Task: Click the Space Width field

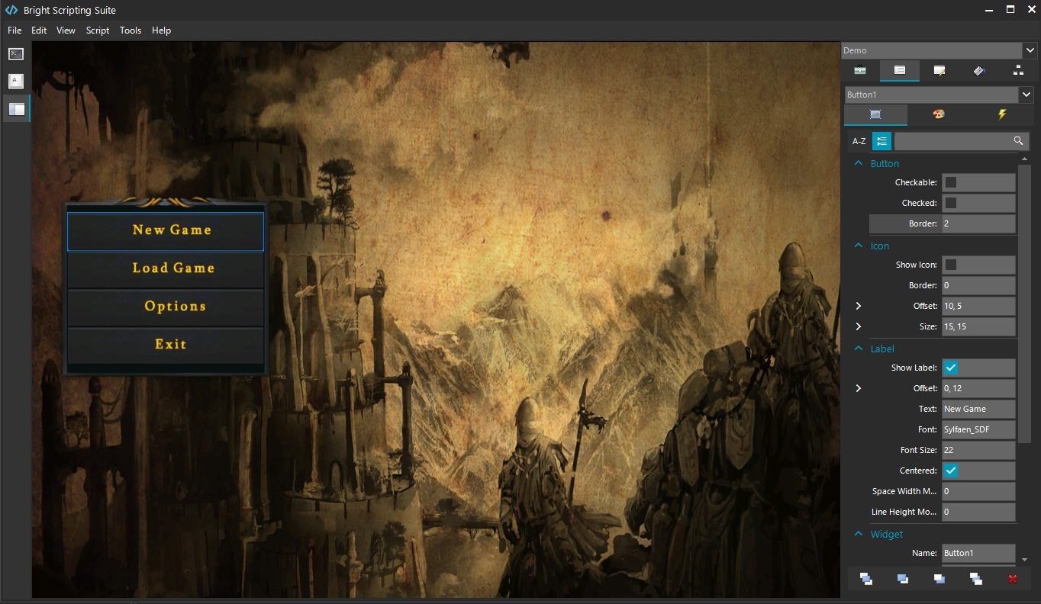Action: pos(978,491)
